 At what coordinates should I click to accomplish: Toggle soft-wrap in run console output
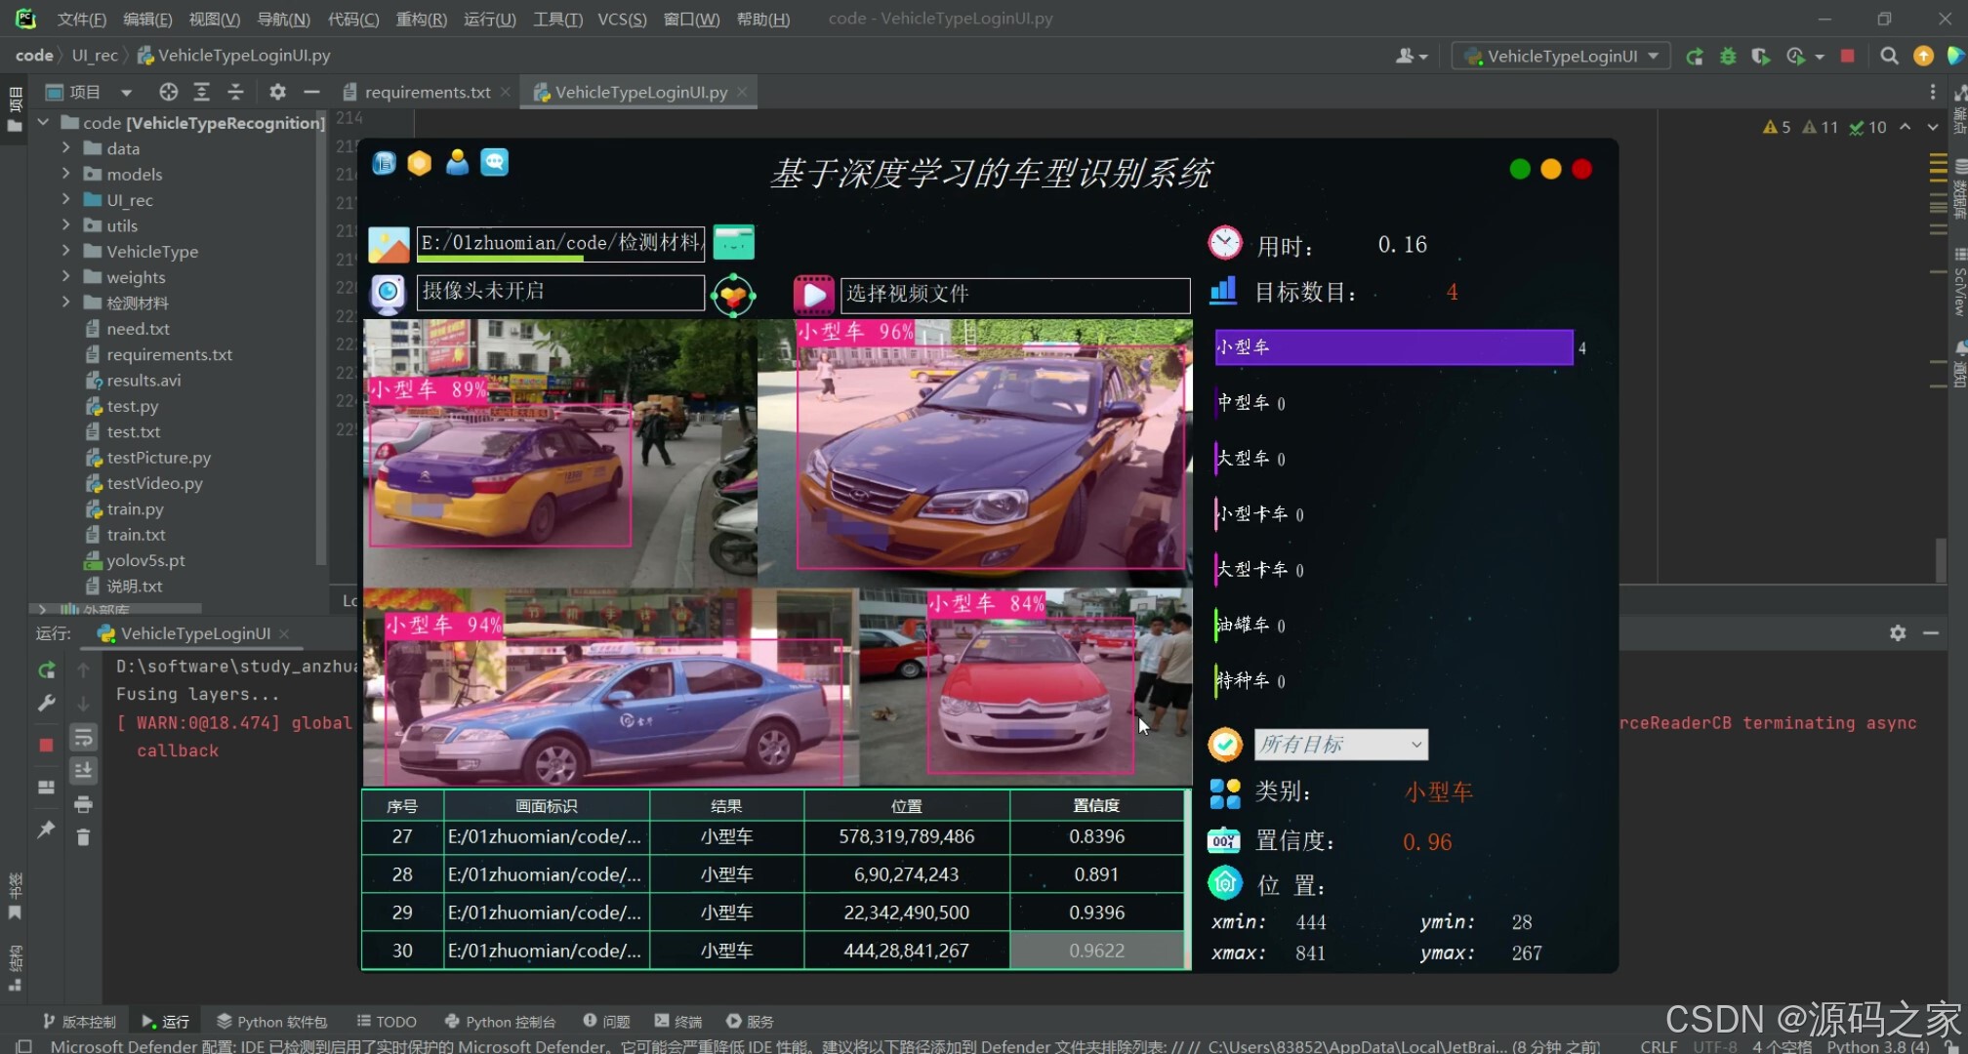pos(83,737)
